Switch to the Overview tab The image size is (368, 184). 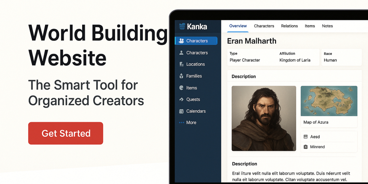tap(238, 26)
